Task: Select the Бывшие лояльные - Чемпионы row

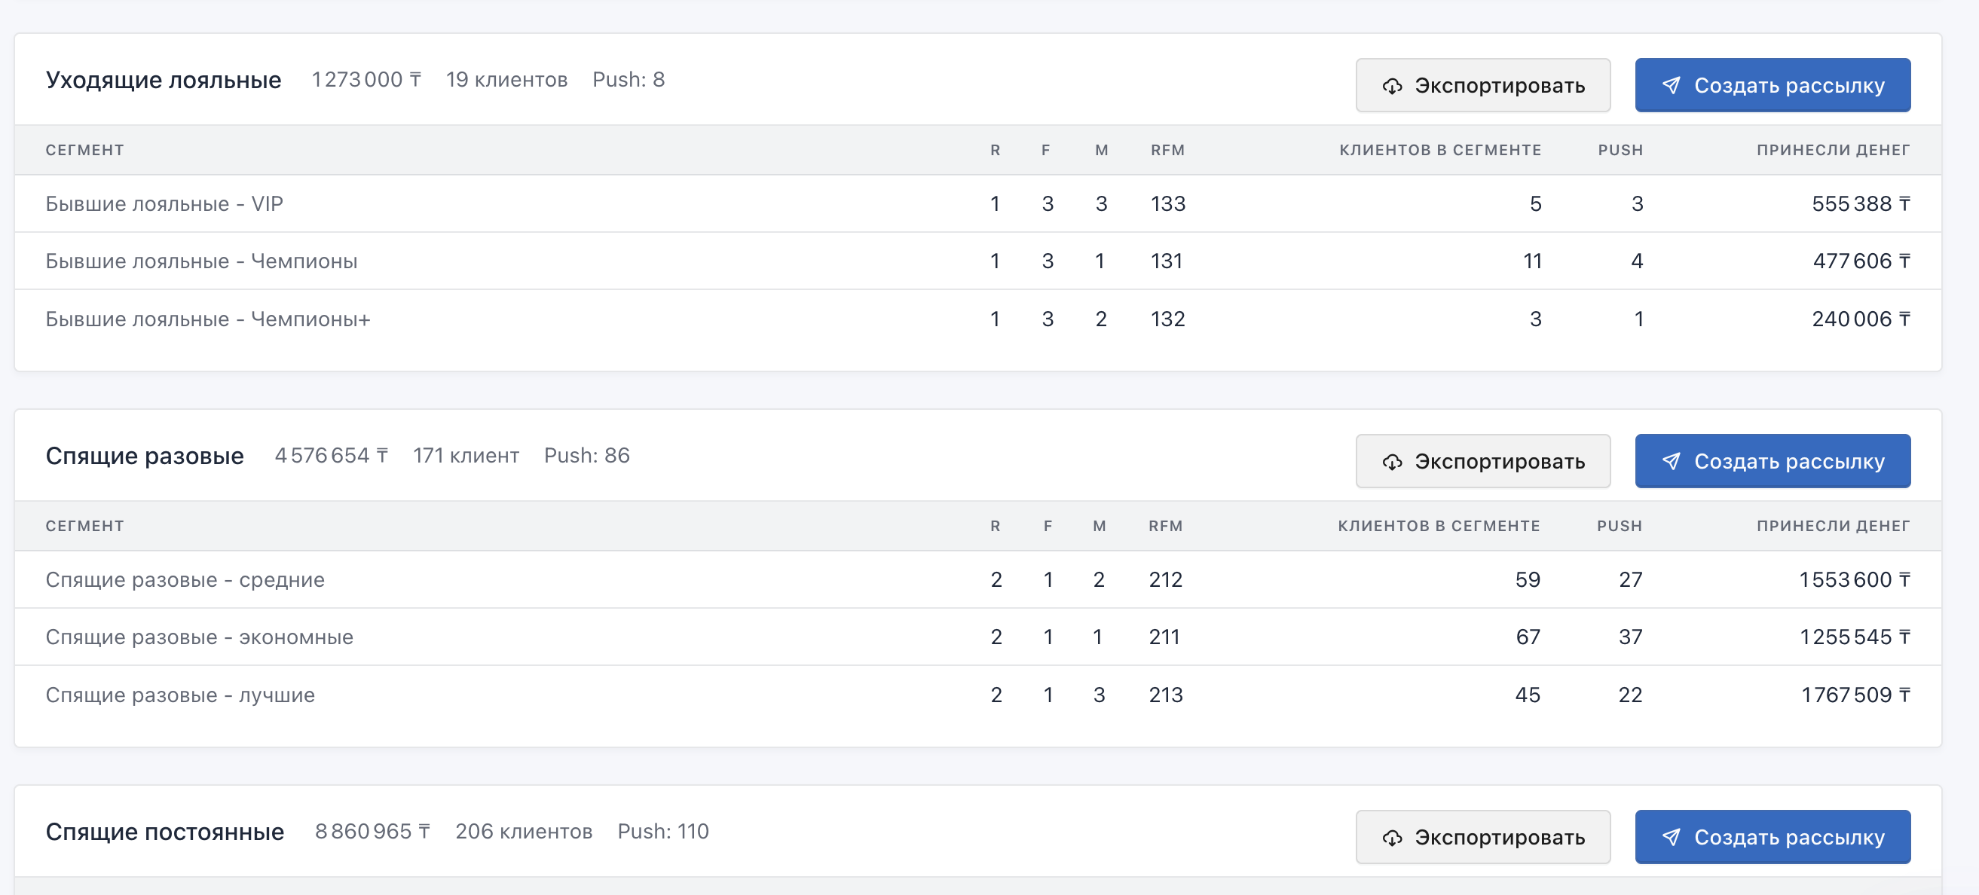Action: (x=201, y=261)
